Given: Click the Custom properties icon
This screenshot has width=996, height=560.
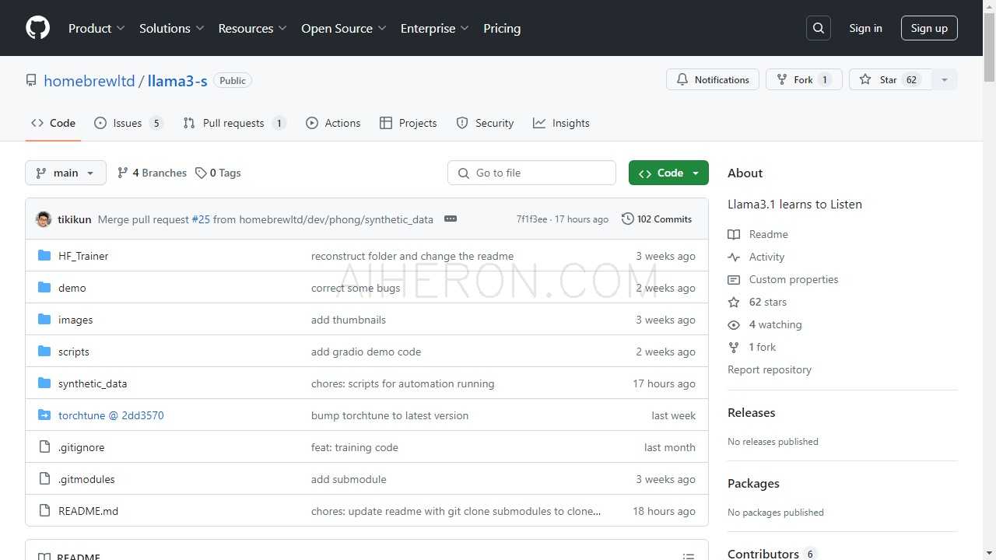Looking at the screenshot, I should [x=734, y=279].
